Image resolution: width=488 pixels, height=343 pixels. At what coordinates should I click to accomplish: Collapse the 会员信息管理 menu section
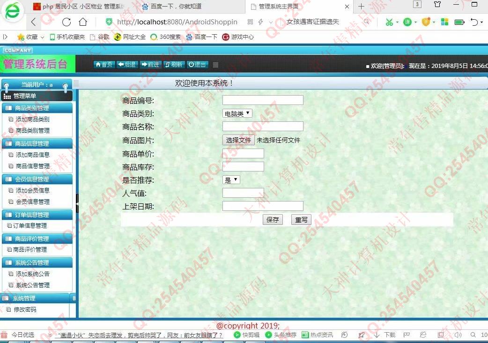[x=37, y=179]
